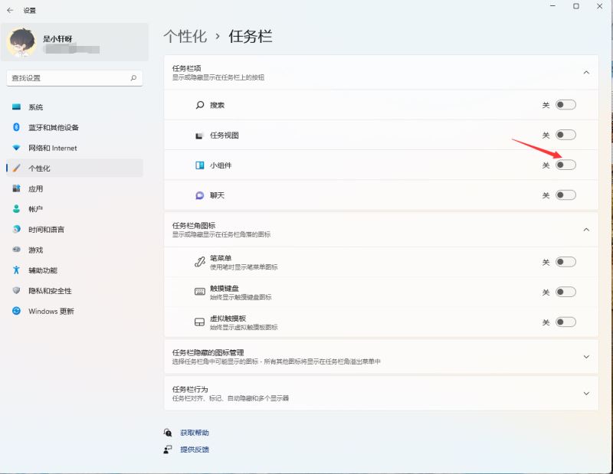613x474 pixels.
Task: Minimize the Settings window
Action: (552, 6)
